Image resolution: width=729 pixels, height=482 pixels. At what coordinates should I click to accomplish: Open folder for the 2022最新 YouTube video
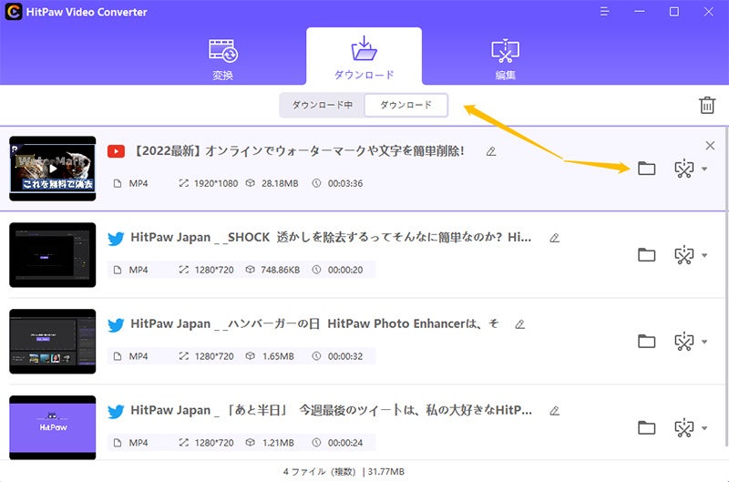tap(646, 169)
